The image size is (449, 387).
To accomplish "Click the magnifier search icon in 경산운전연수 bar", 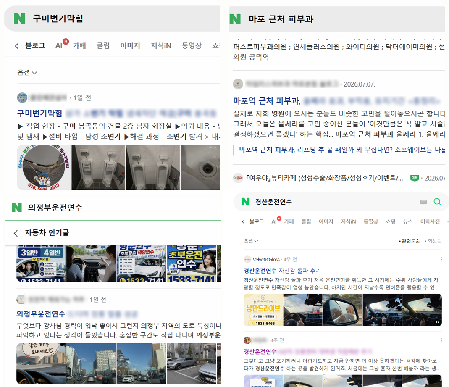I will coord(437,202).
